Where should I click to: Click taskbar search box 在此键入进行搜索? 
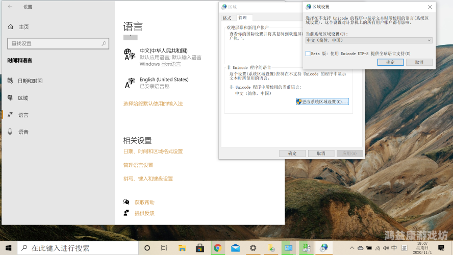[x=78, y=248]
